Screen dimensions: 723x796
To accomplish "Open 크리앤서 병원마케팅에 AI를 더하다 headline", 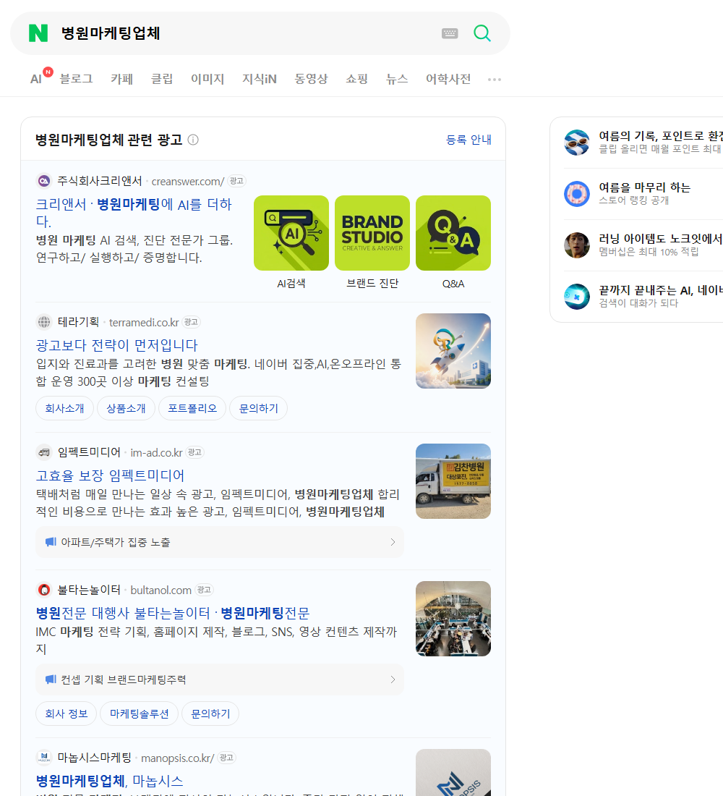I will (134, 213).
